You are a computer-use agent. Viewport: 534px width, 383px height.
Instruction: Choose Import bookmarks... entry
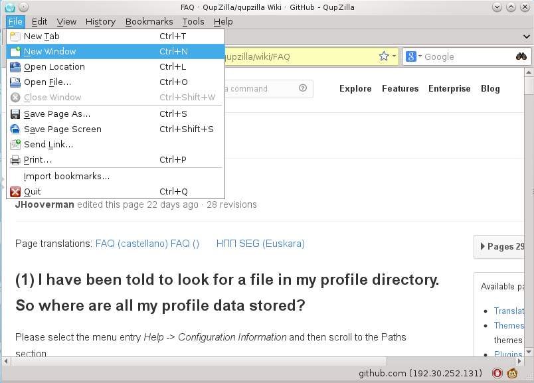pyautogui.click(x=116, y=177)
